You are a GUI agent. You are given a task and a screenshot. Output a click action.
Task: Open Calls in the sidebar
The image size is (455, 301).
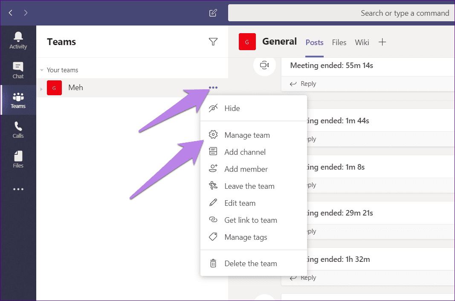tap(18, 130)
